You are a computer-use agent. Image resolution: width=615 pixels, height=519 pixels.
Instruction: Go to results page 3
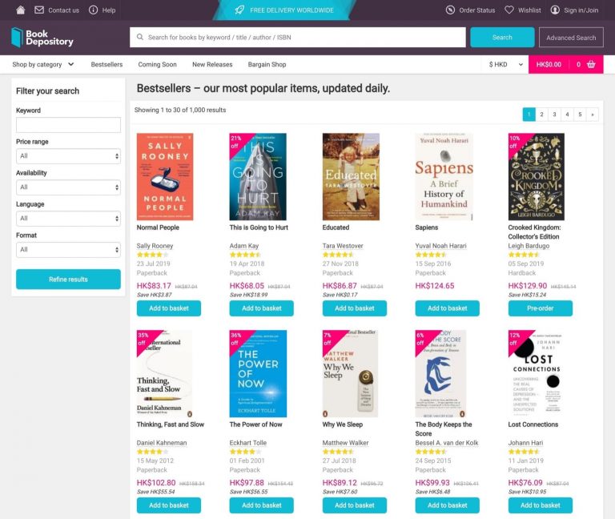coord(554,115)
